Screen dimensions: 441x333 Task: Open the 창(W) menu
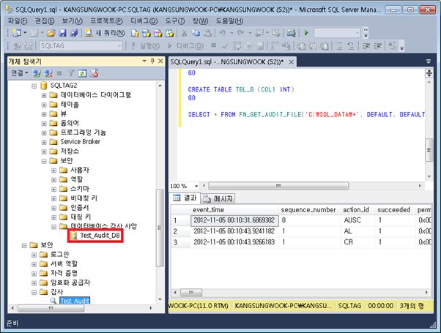(x=200, y=21)
